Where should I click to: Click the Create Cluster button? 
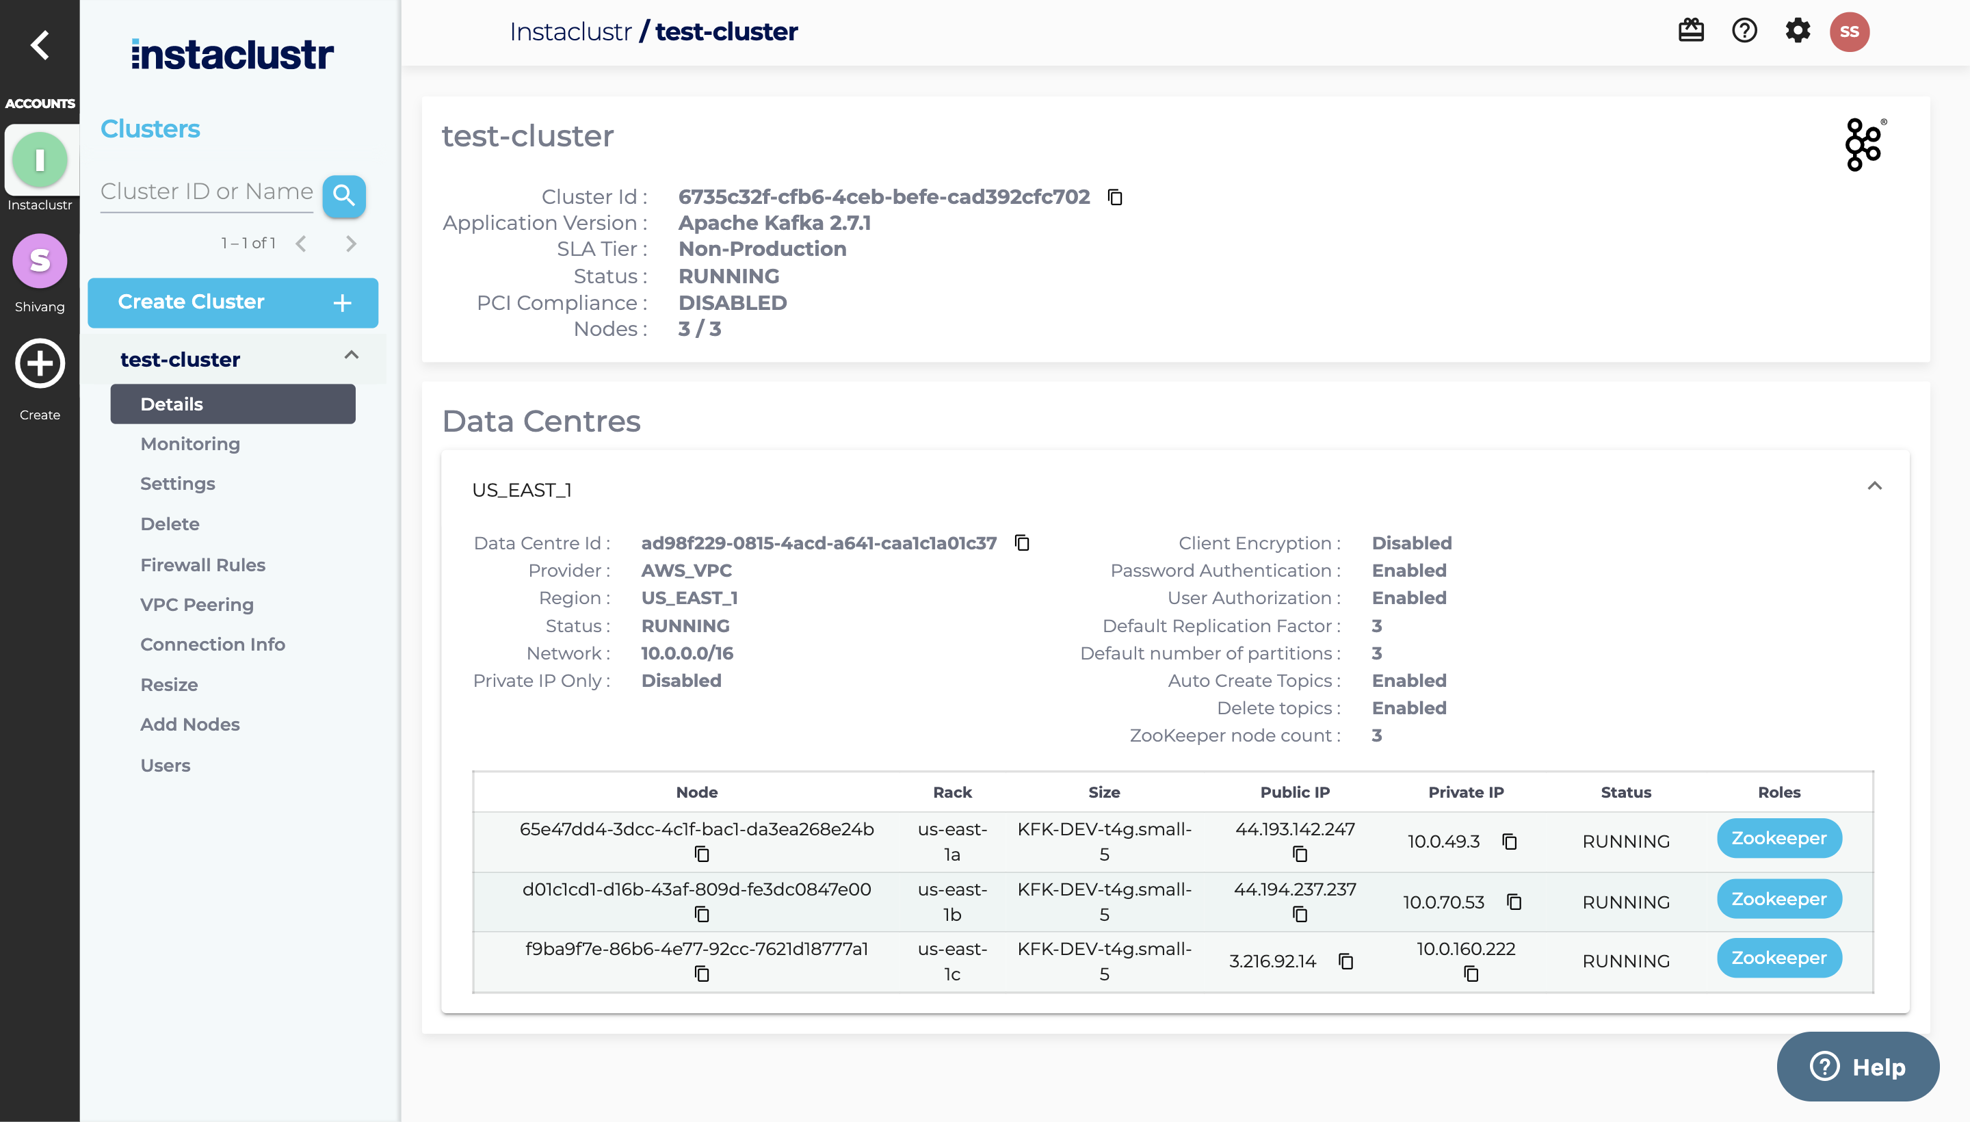tap(233, 302)
